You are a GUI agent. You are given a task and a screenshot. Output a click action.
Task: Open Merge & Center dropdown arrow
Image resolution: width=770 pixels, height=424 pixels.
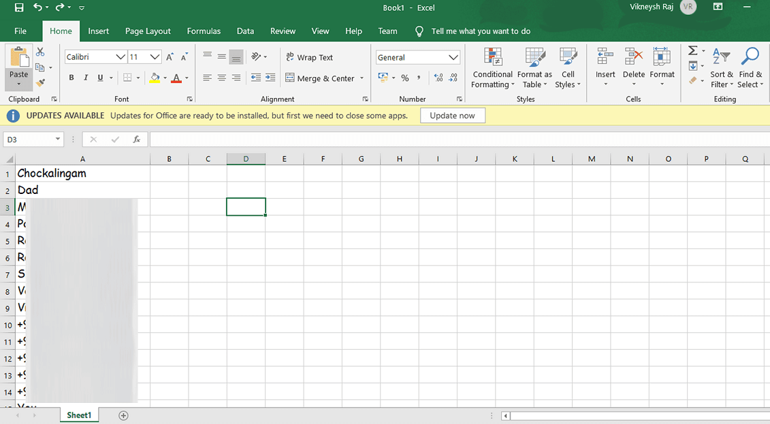coord(362,78)
